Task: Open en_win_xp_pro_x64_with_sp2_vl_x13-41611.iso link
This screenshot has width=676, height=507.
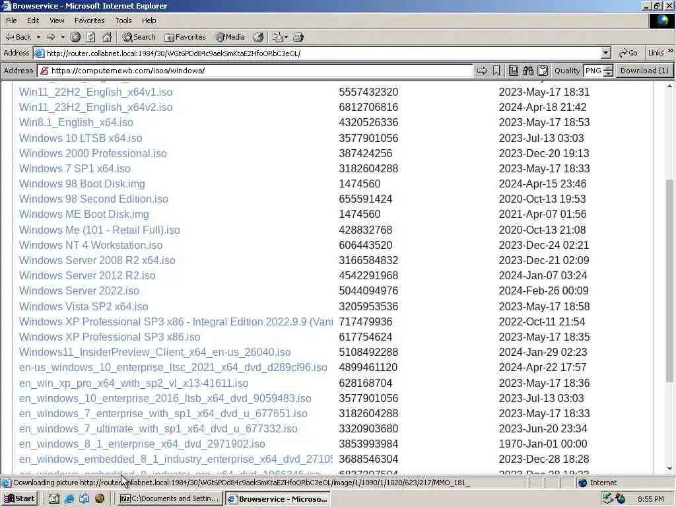Action: pos(133,383)
